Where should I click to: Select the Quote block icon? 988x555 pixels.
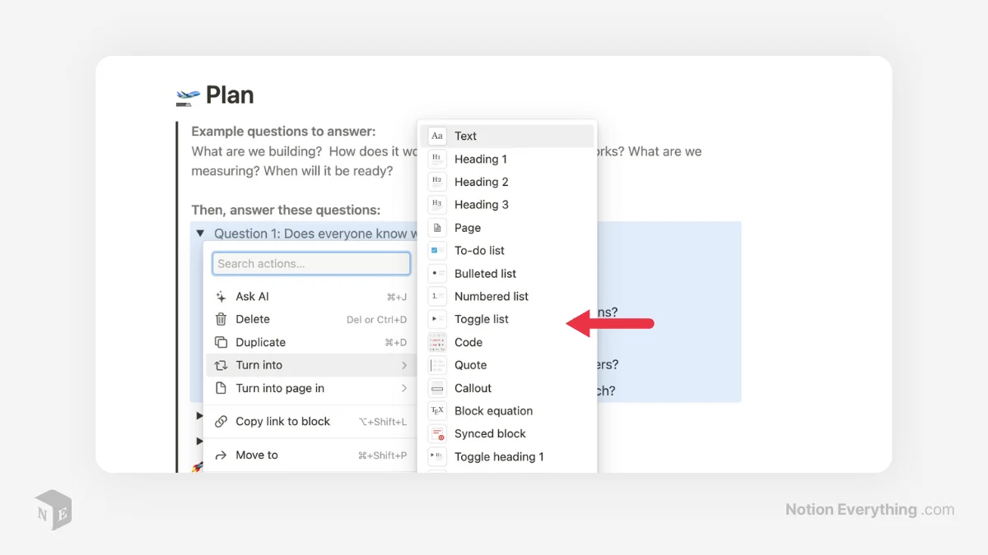coord(436,365)
